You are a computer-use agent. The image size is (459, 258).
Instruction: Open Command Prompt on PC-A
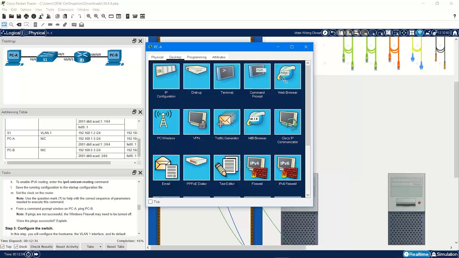(x=257, y=76)
